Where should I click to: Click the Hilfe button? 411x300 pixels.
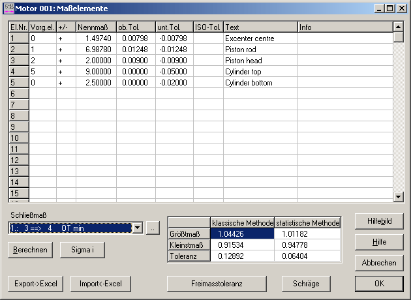(x=379, y=242)
